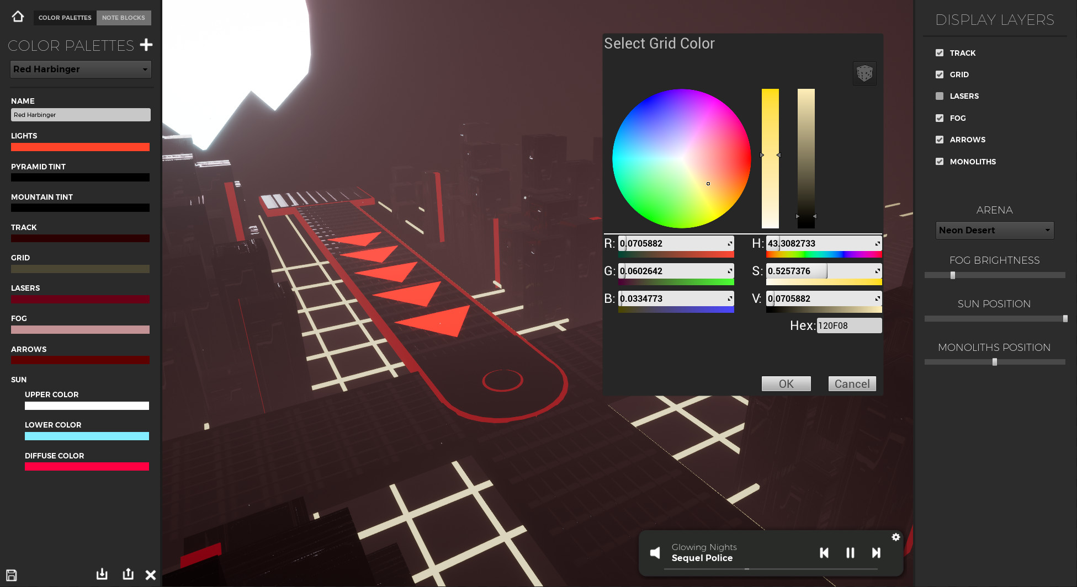
Task: Mute audio with the speaker icon
Action: pos(655,552)
